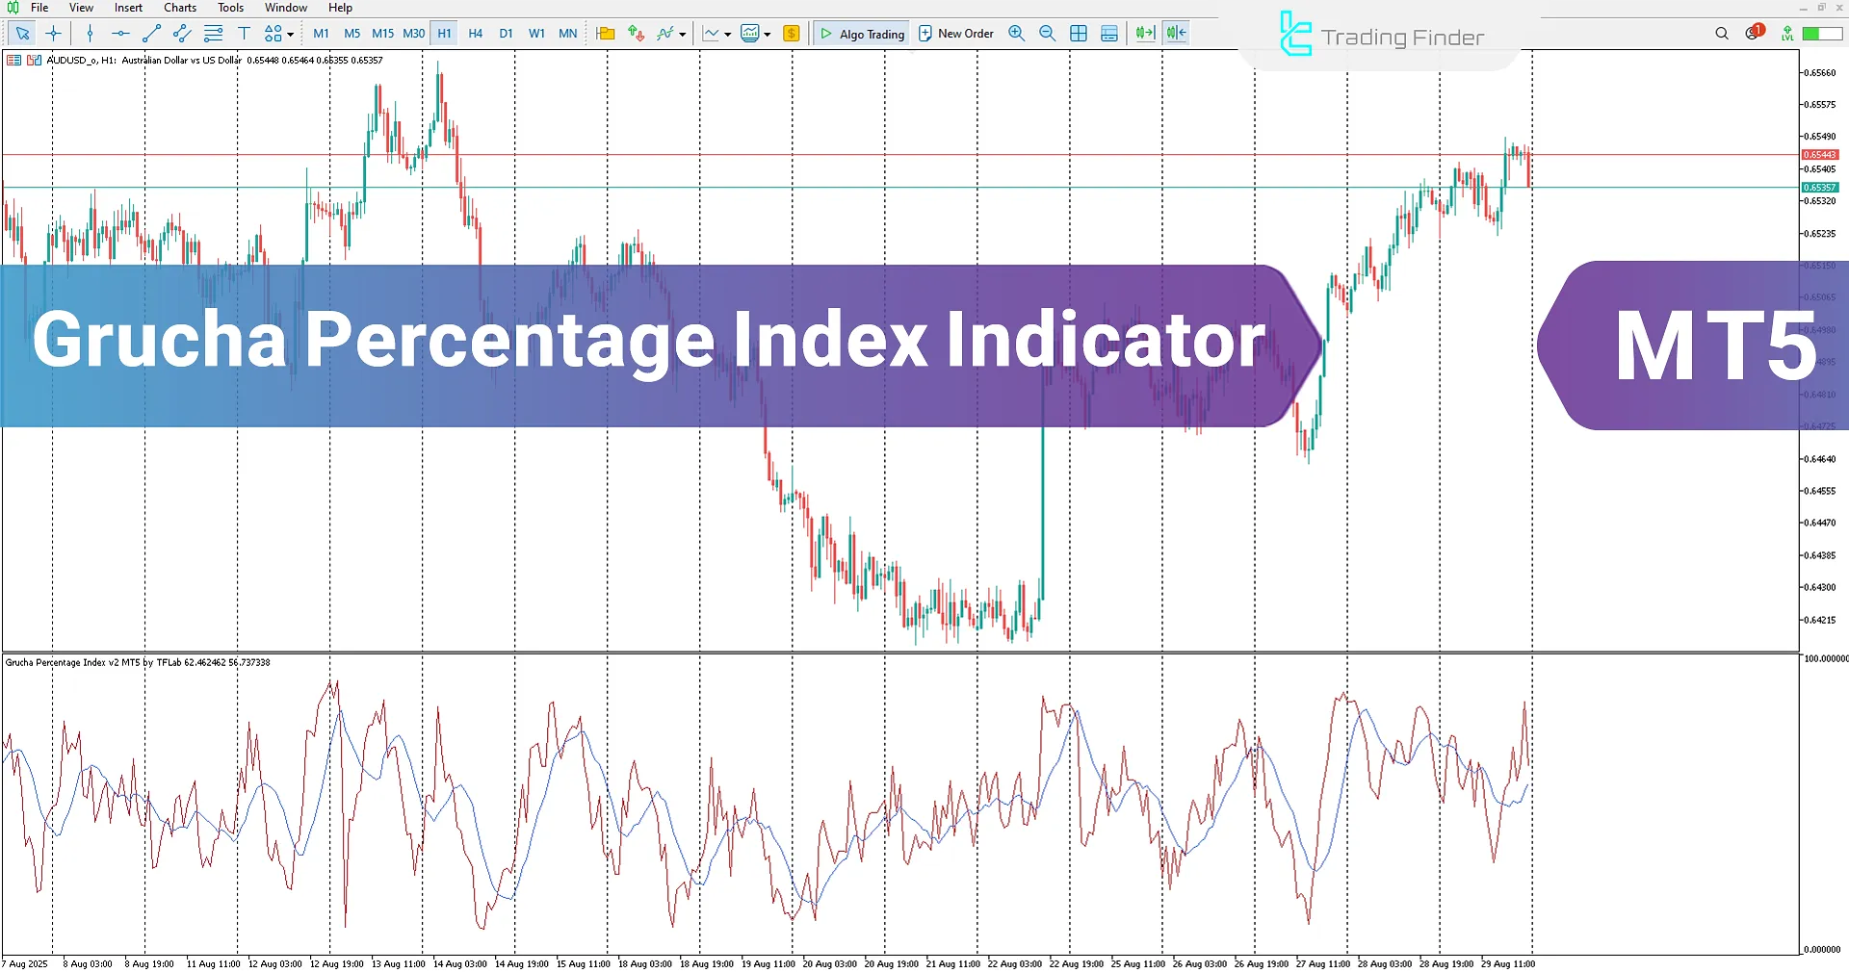
Task: Select the green 0.65357 price level tag
Action: pyautogui.click(x=1820, y=188)
